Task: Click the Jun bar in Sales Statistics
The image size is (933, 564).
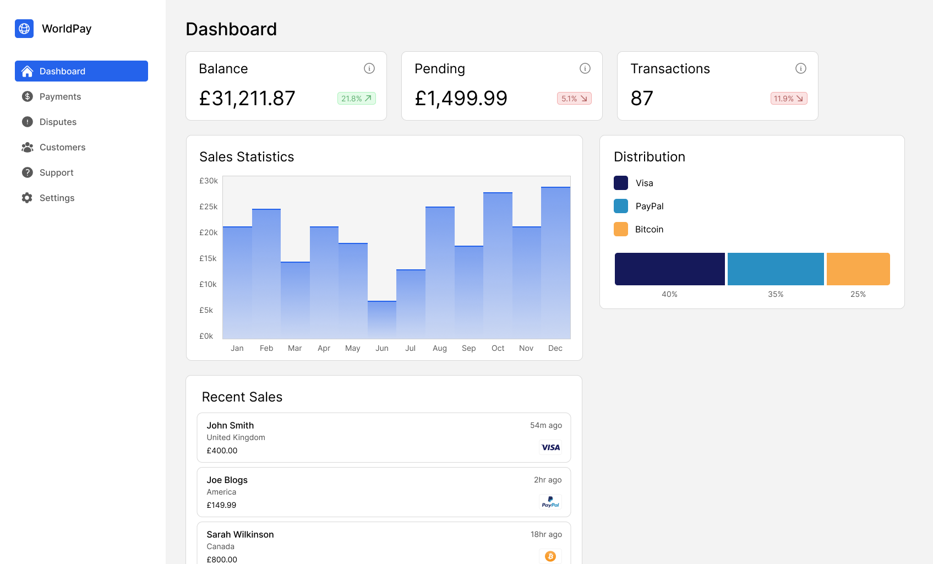Action: click(382, 319)
